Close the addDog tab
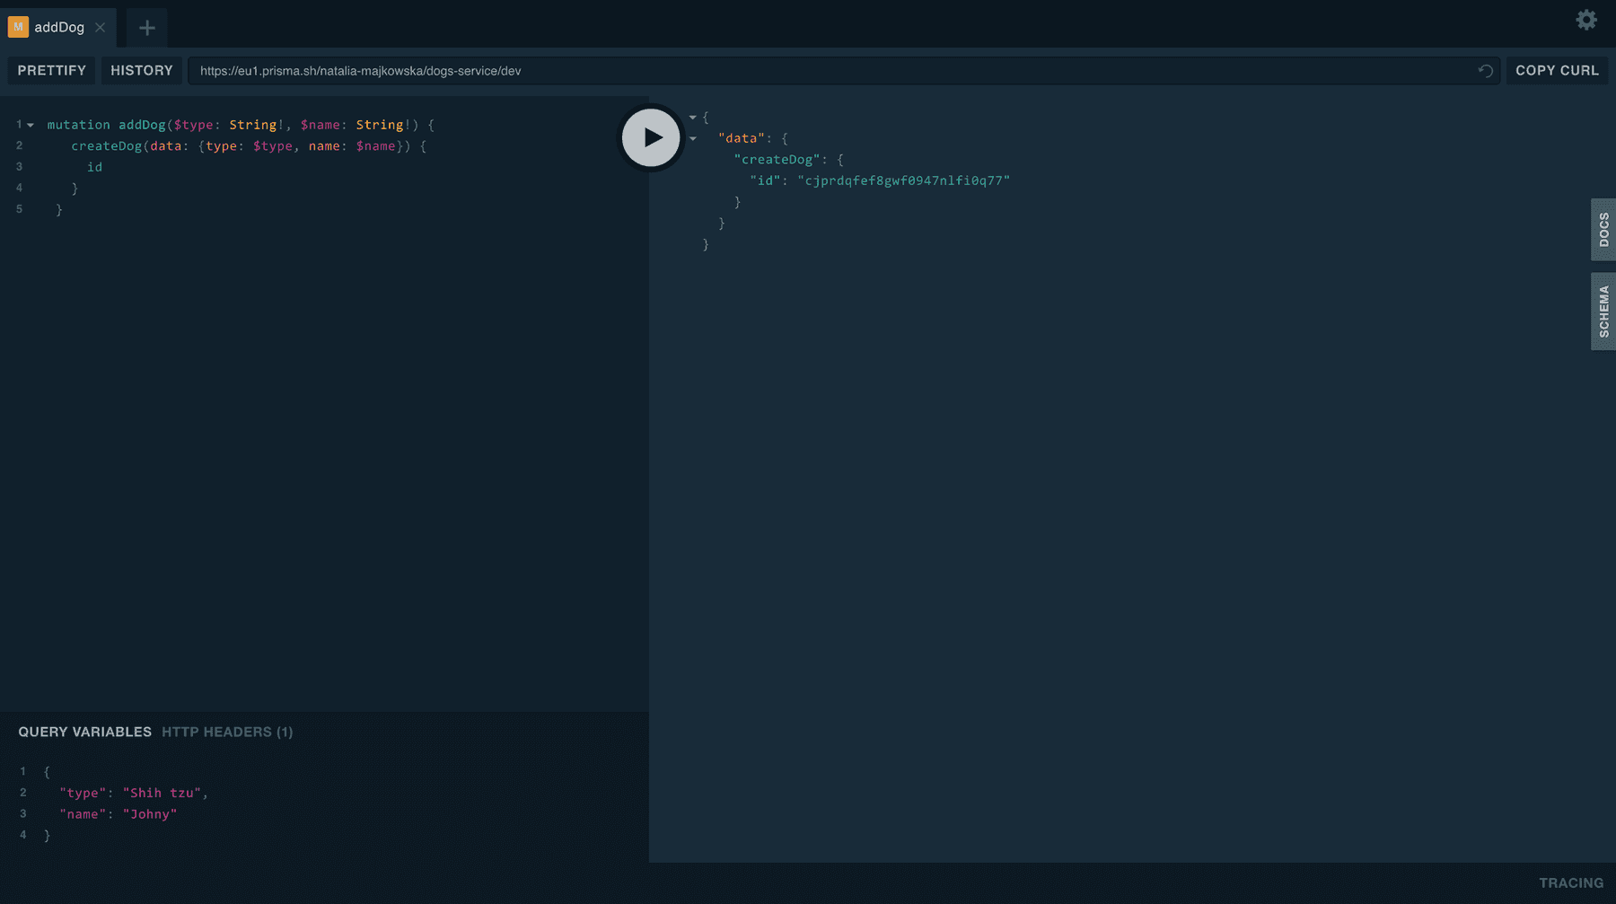The height and width of the screenshot is (904, 1616). 101,28
